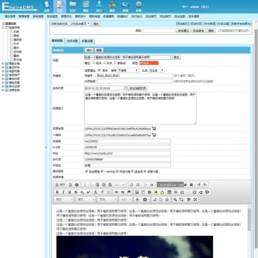258x258 pixels.
Task: Click the Omega special character icon
Action: point(182,192)
